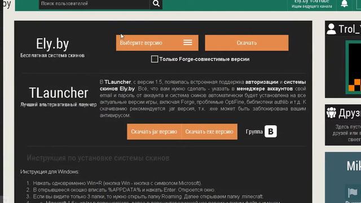This screenshot has width=361, height=203.
Task: Click 'Скачать jar версию' button
Action: coord(154,131)
